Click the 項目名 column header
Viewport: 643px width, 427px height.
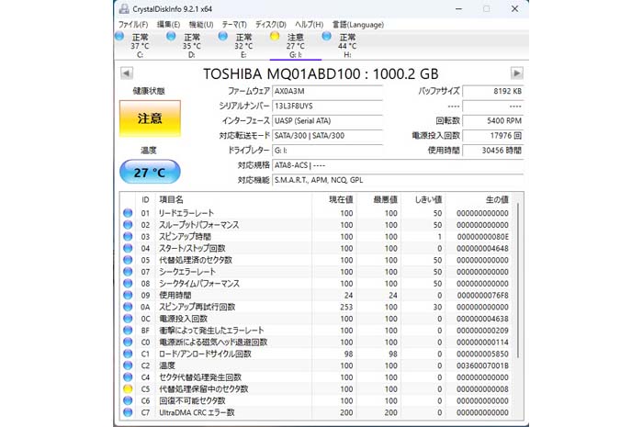233,199
